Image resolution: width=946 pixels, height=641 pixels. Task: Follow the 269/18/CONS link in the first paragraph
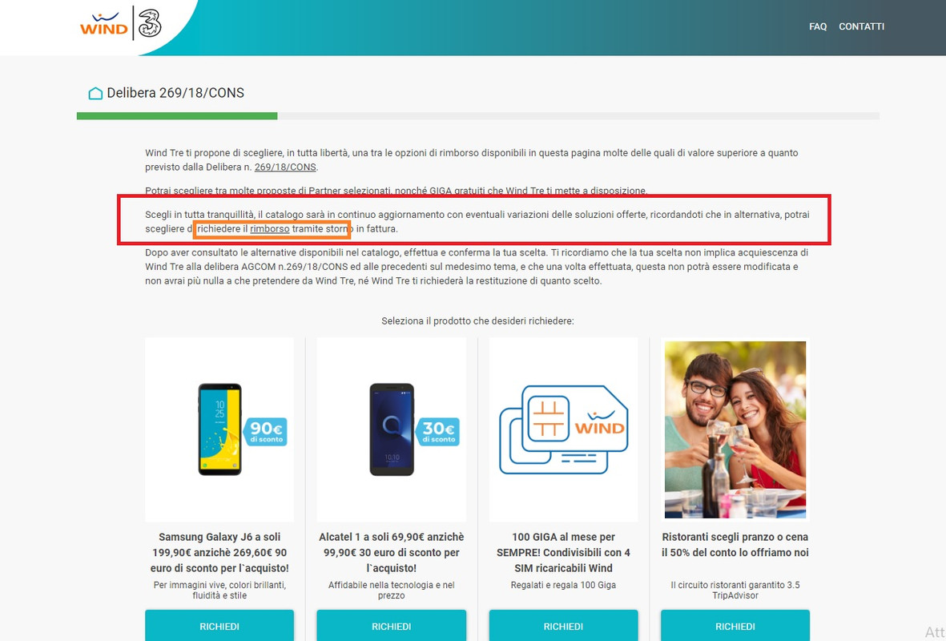(x=285, y=167)
